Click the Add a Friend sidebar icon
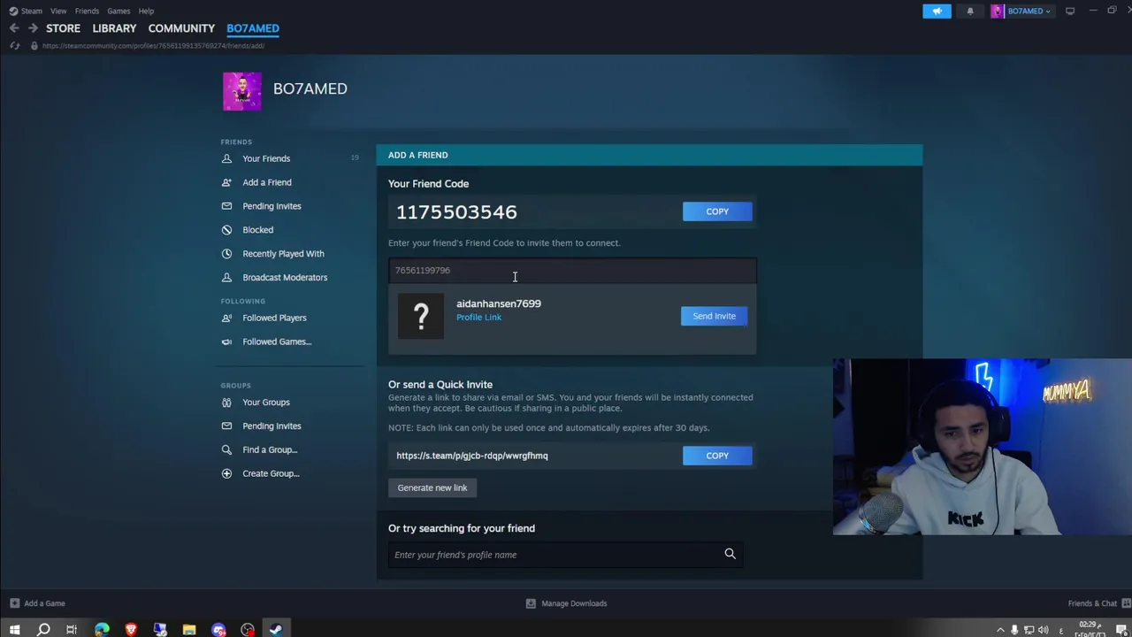The height and width of the screenshot is (637, 1132). pos(226,182)
